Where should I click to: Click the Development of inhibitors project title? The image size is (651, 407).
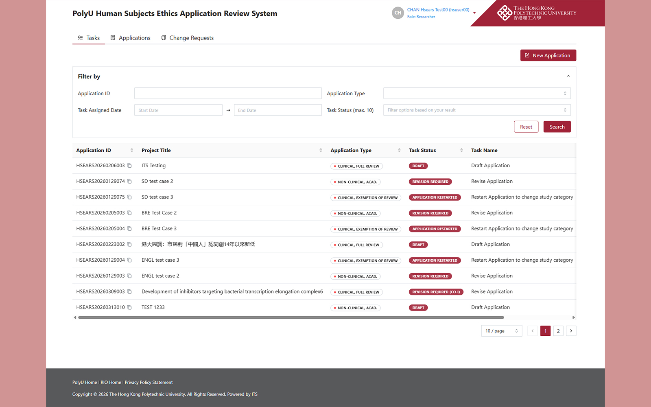click(232, 292)
